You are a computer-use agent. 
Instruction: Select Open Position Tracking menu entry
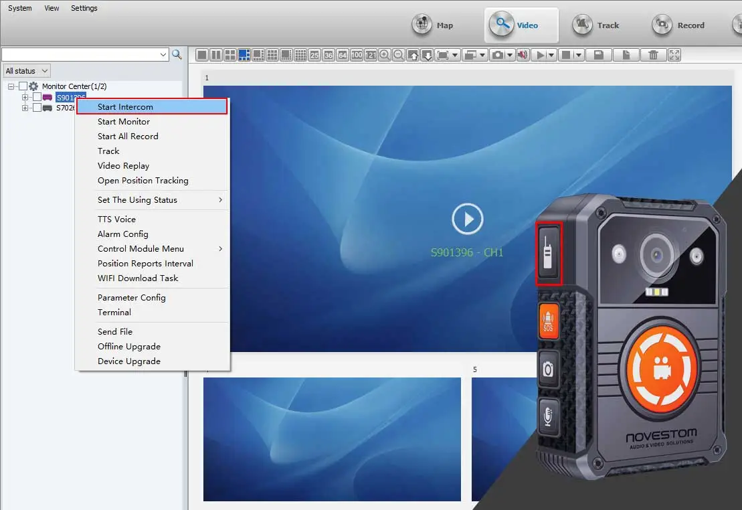point(152,181)
